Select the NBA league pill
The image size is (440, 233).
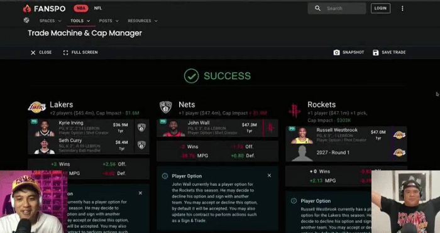coord(81,8)
